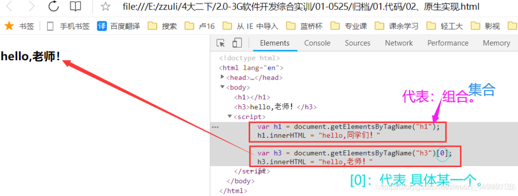518x196 pixels.
Task: Switch to the Sources tab
Action: [x=357, y=43]
